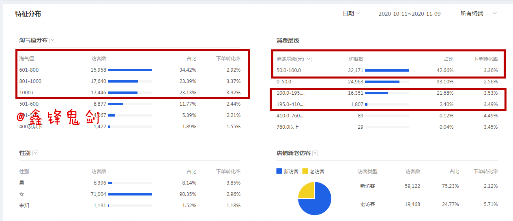This screenshot has height=221, width=513.
Task: Click 占比 column header in the 性别 table
Action: tap(191, 172)
